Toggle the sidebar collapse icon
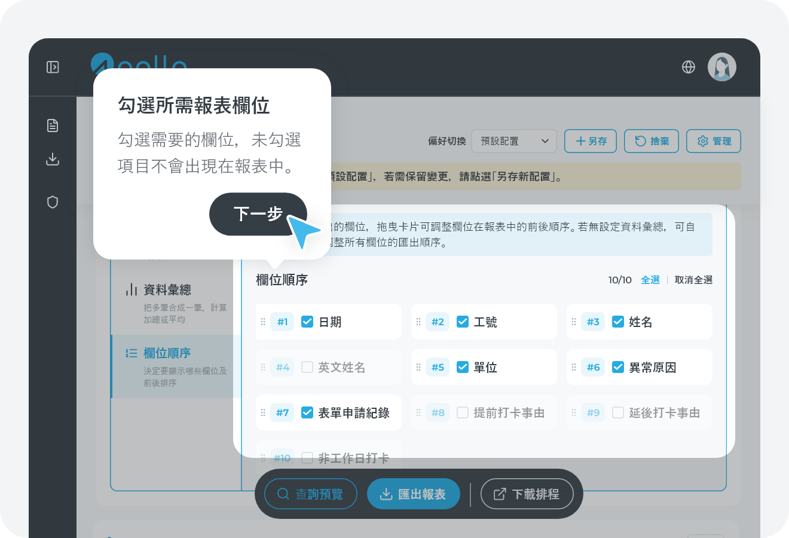This screenshot has height=538, width=789. tap(53, 67)
